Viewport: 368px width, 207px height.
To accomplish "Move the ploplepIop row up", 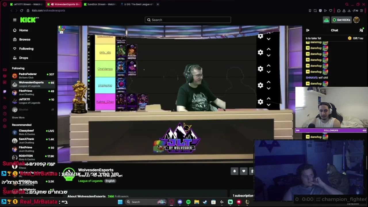I will point(269,82).
